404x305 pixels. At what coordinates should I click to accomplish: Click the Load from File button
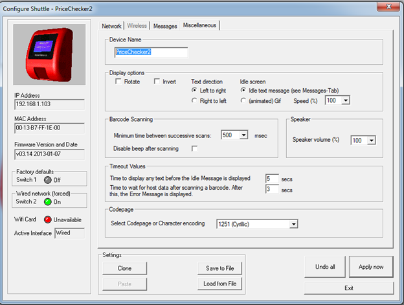click(219, 284)
